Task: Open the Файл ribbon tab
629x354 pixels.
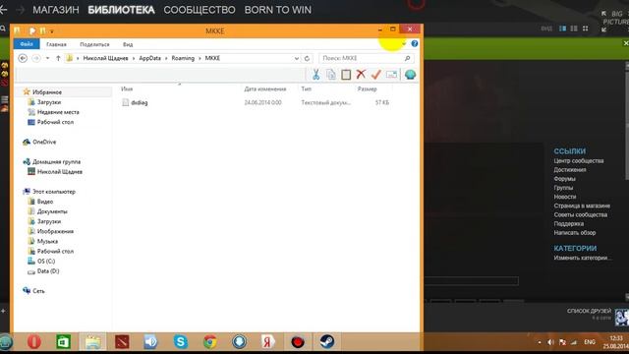Action: (x=27, y=44)
